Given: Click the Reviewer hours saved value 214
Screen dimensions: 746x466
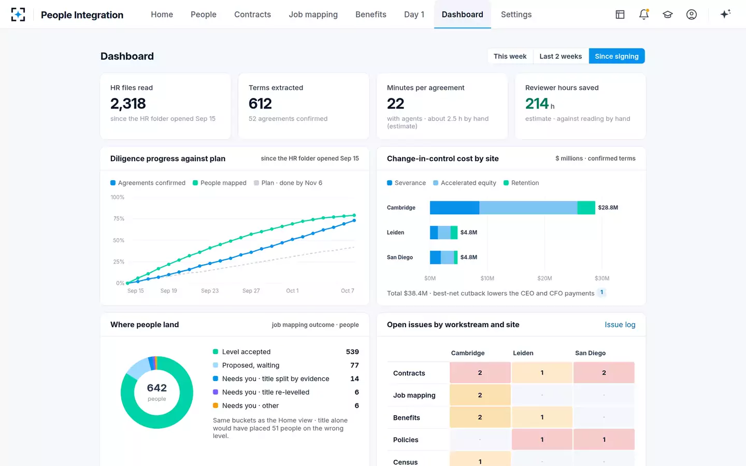Looking at the screenshot, I should tap(537, 104).
